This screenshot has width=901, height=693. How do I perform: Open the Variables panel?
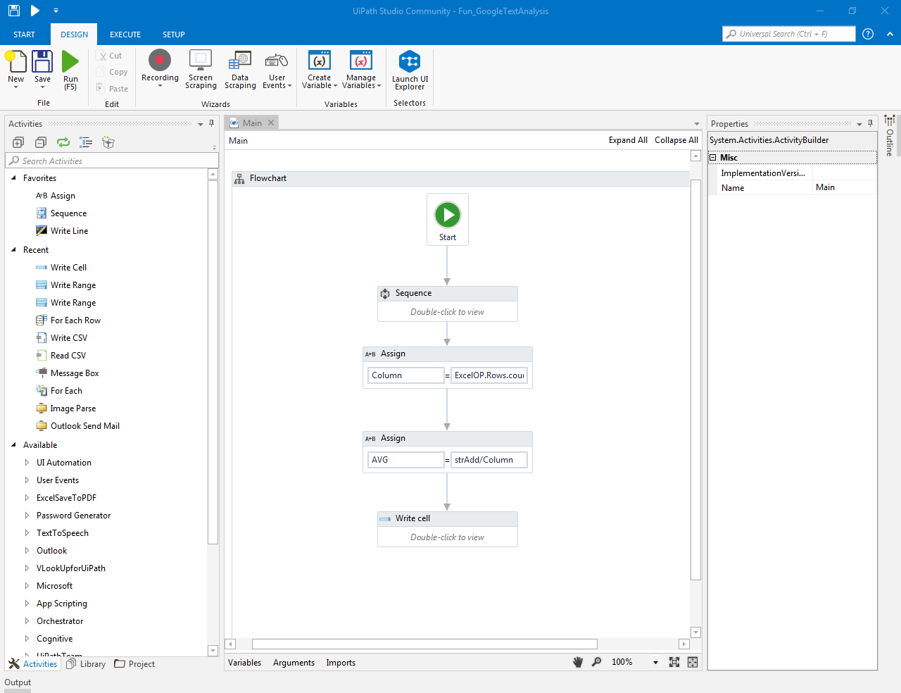(244, 663)
